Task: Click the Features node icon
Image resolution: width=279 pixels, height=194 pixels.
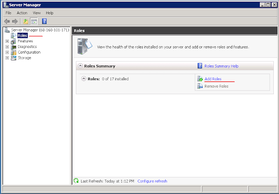Action: tap(14, 41)
